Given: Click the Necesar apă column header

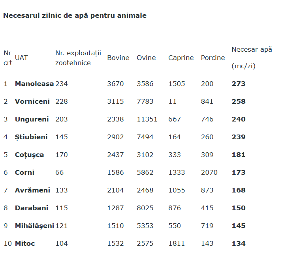Looking at the screenshot, I should (x=252, y=50).
